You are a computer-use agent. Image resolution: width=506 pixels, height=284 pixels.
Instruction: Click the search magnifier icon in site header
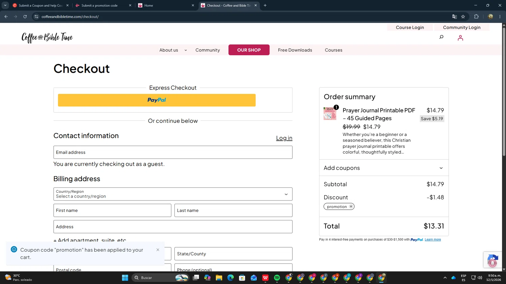click(x=441, y=37)
